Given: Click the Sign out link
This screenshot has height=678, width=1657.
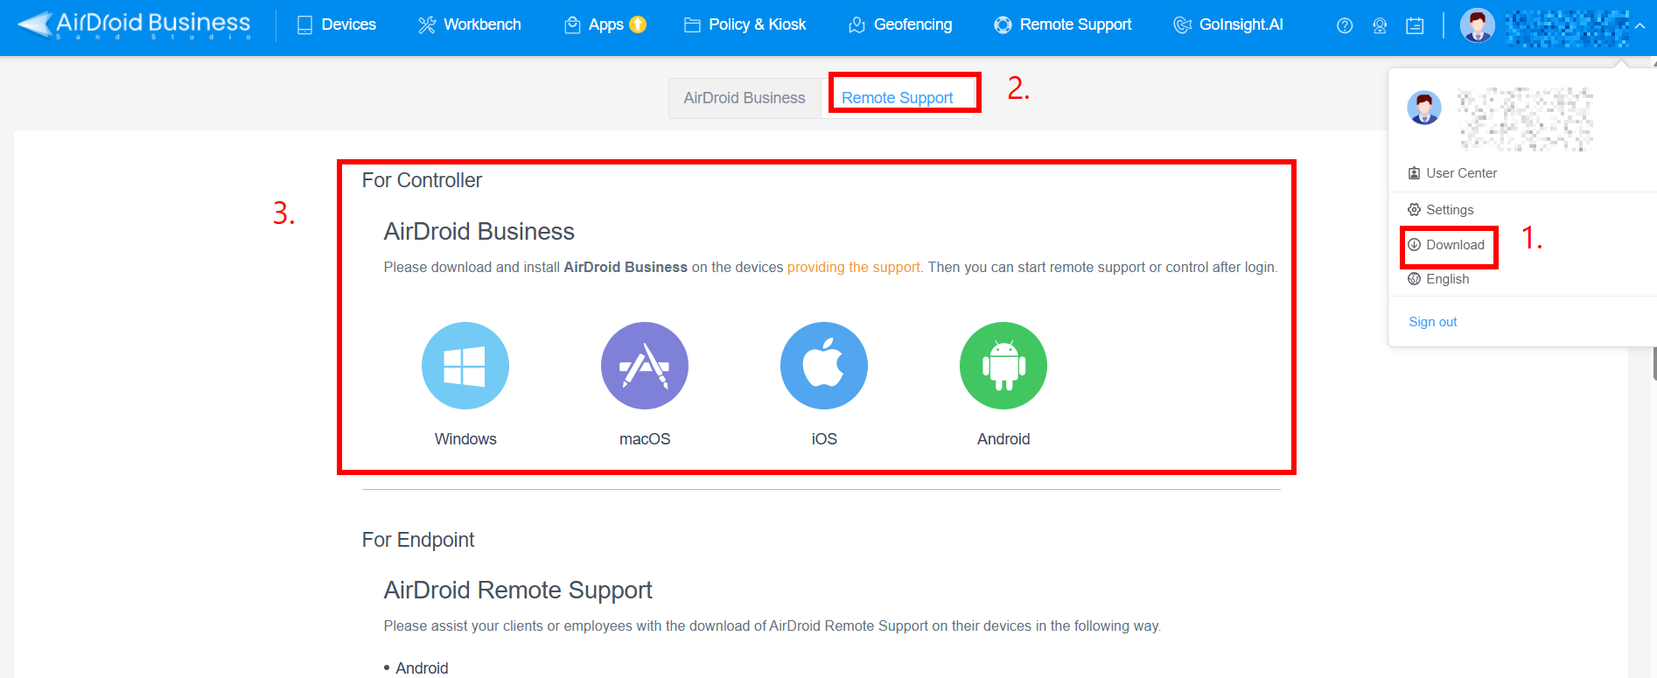Looking at the screenshot, I should click(x=1433, y=322).
